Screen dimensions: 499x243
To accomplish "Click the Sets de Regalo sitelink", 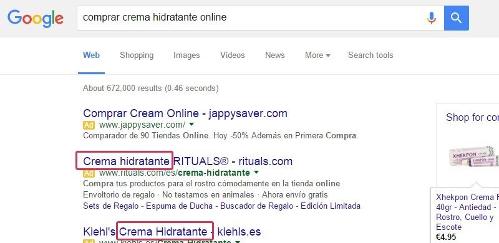I will [111, 206].
